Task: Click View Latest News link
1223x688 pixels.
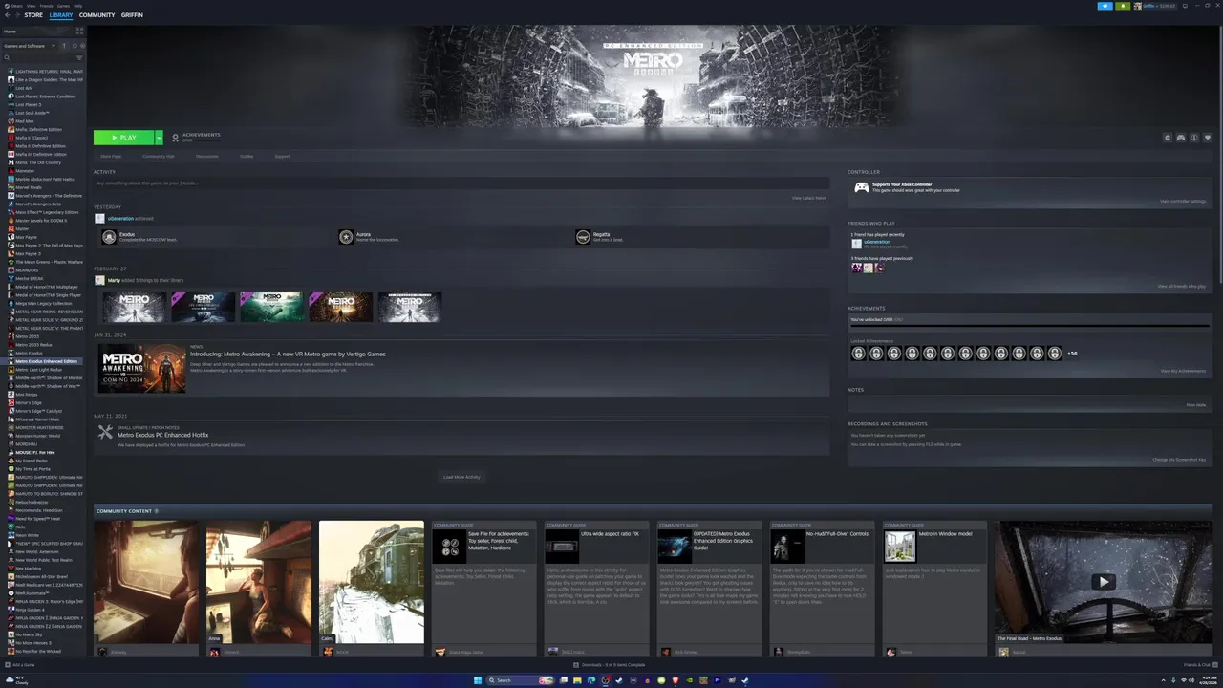Action: 808,198
